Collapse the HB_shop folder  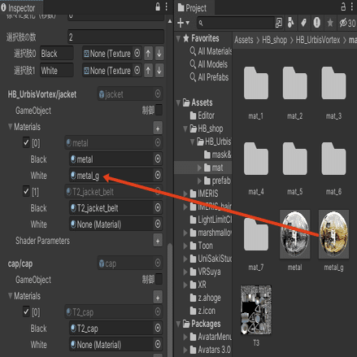click(x=185, y=128)
